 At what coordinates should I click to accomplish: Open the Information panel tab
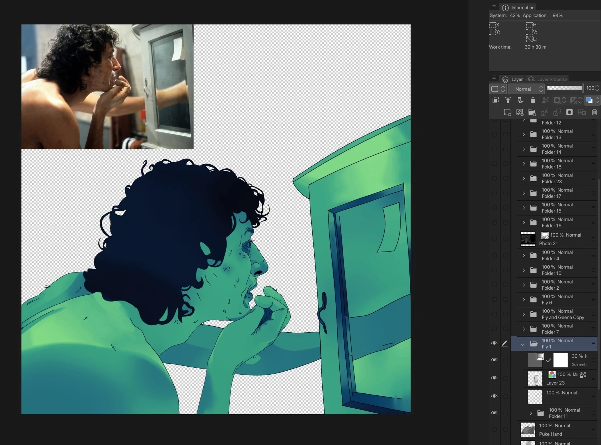pyautogui.click(x=519, y=8)
